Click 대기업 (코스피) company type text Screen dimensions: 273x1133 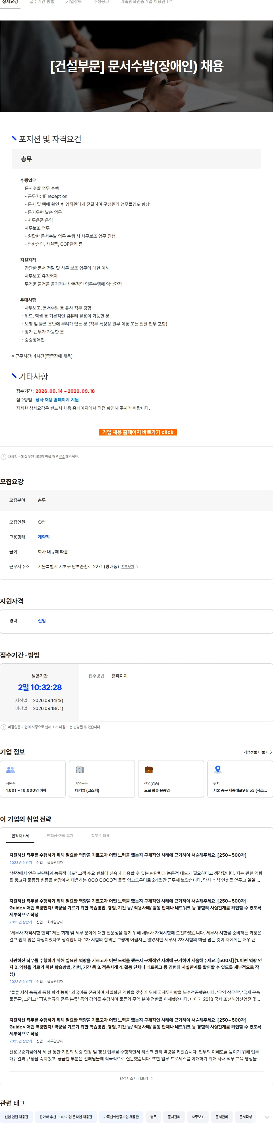(87, 790)
